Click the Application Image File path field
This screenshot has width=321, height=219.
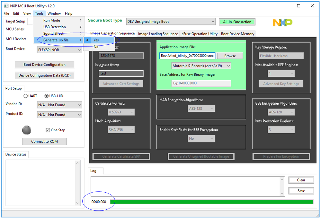[187, 56]
